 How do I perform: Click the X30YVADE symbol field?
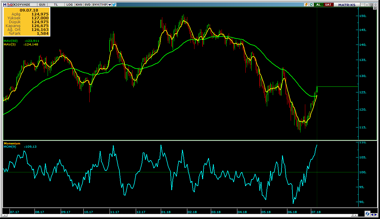tap(25, 5)
